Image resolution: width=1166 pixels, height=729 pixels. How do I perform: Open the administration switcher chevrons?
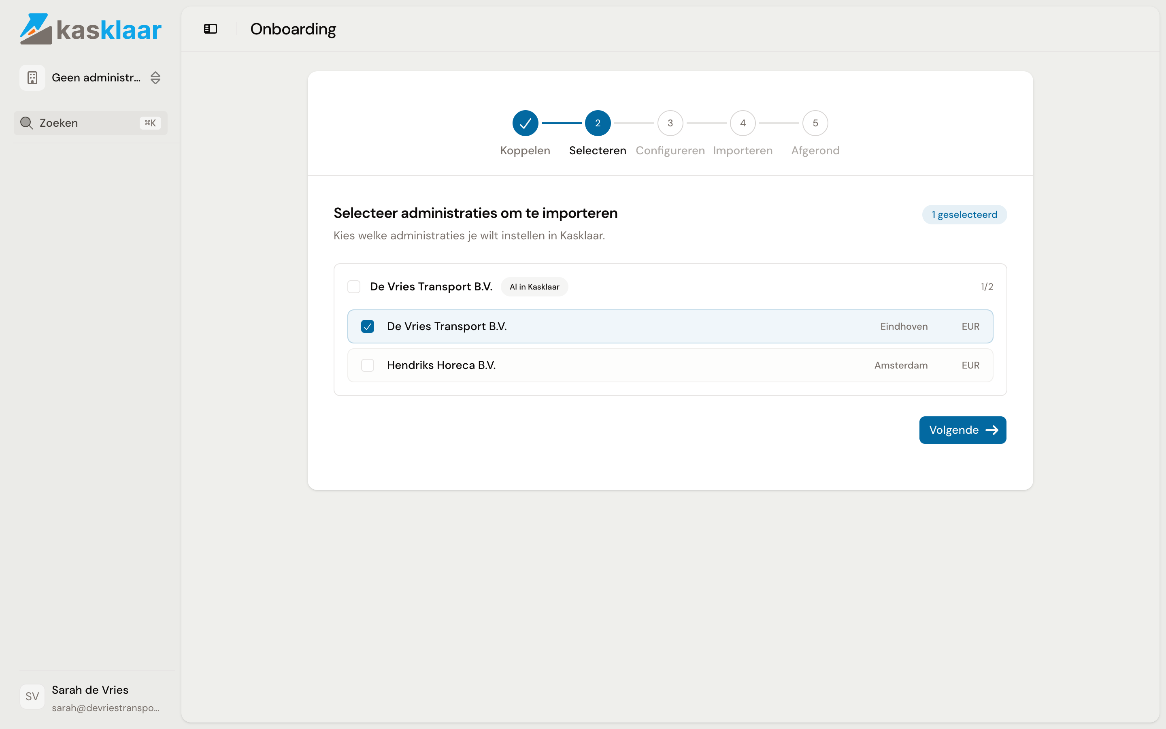[x=155, y=78]
